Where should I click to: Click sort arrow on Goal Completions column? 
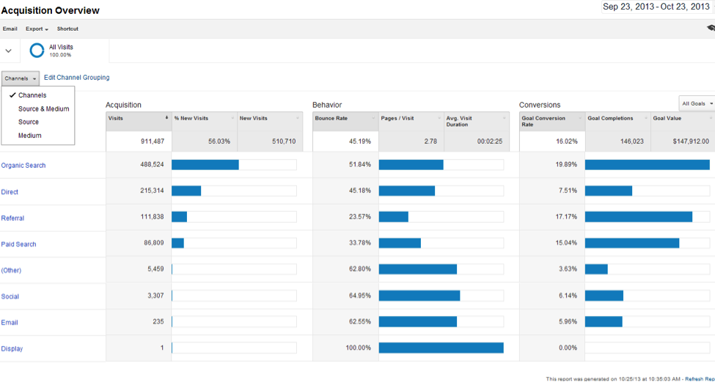tap(645, 118)
